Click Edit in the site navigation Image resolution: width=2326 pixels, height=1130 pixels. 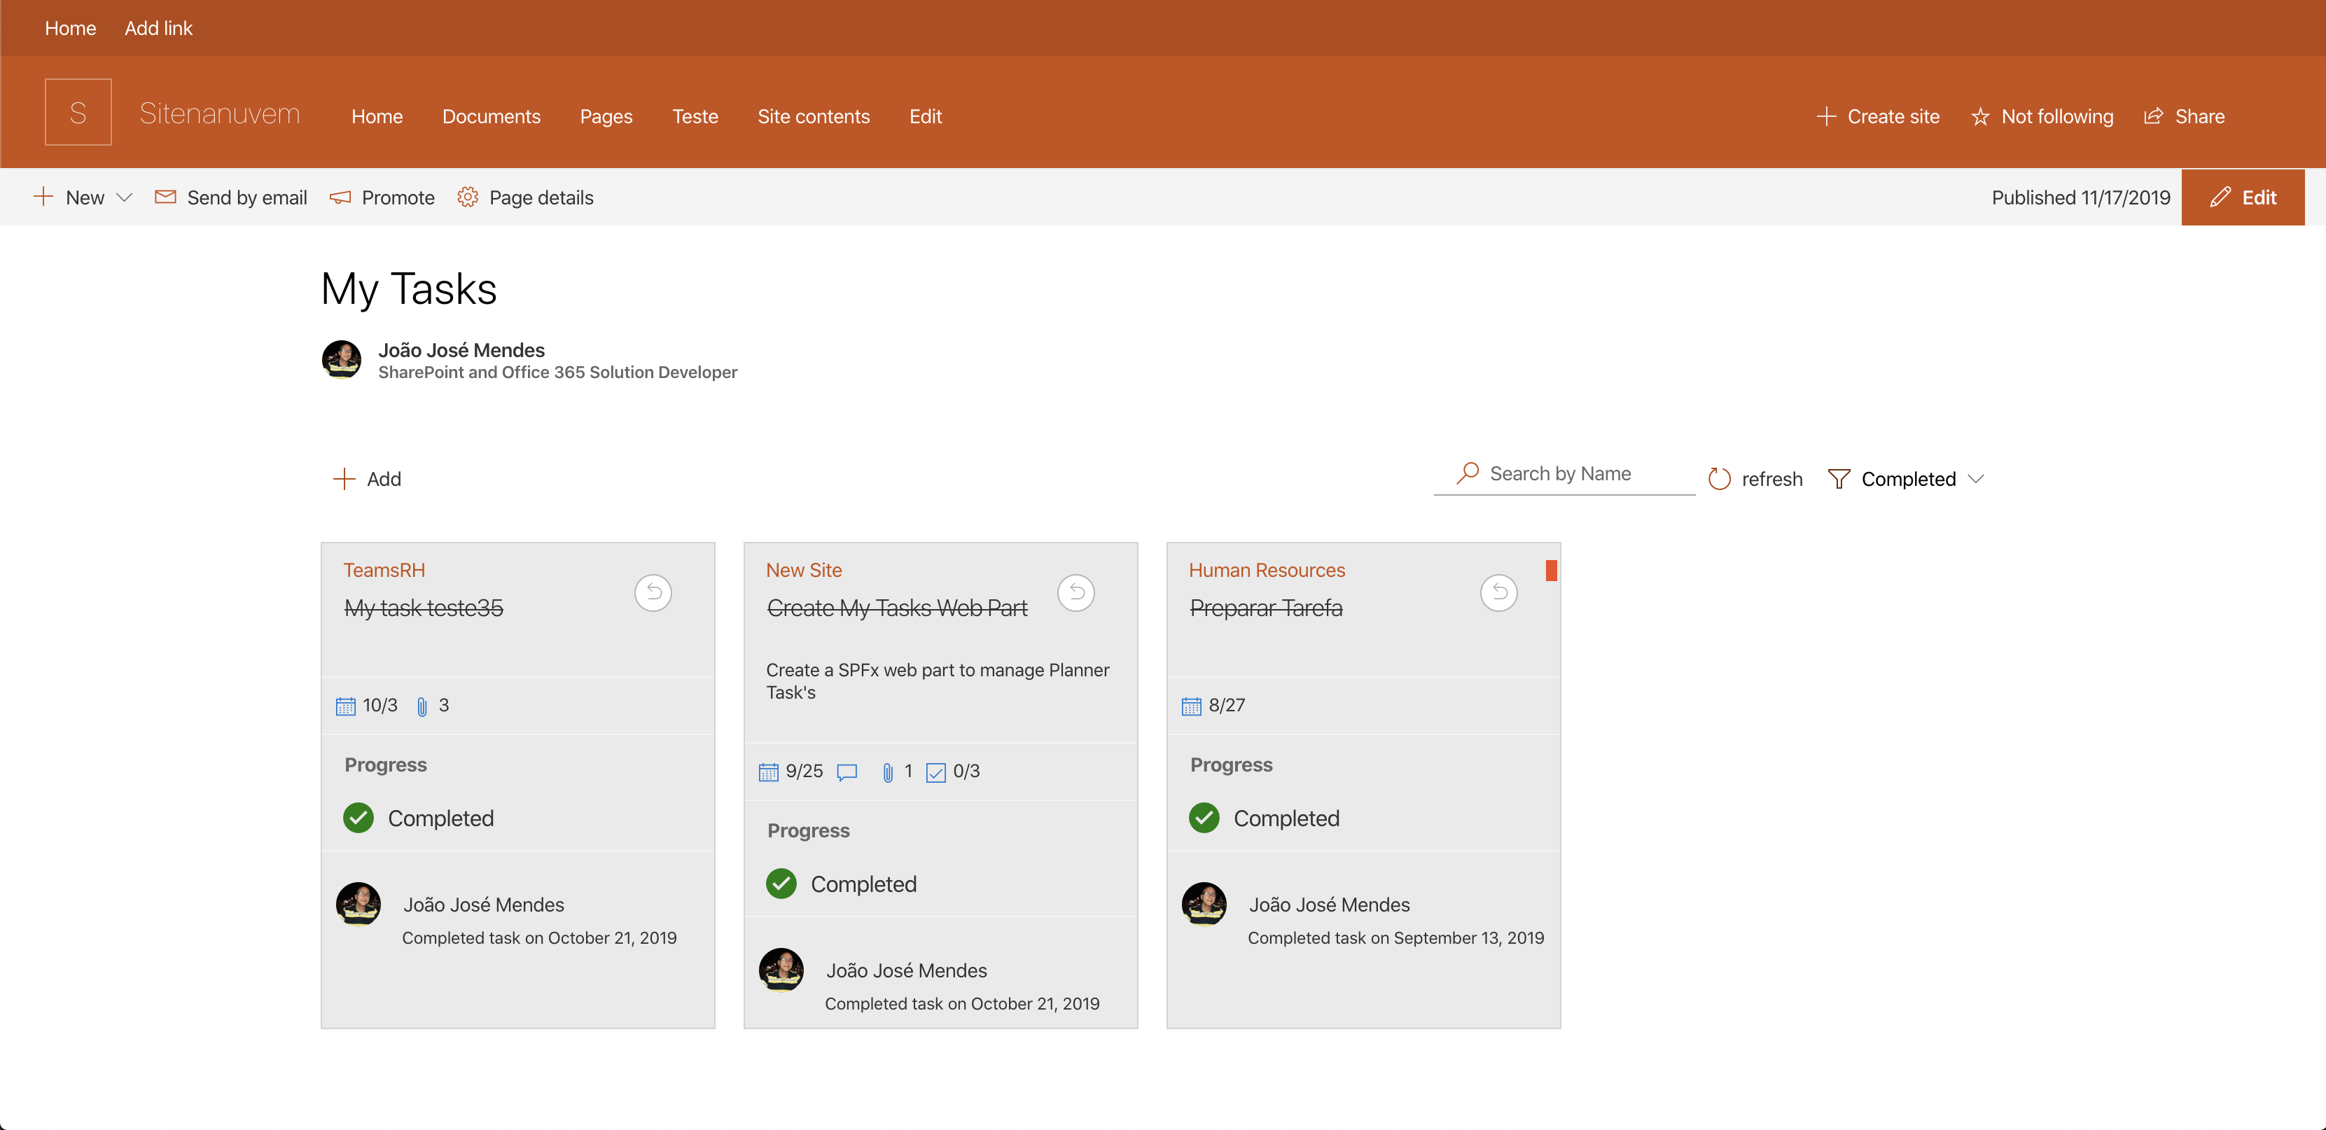926,116
